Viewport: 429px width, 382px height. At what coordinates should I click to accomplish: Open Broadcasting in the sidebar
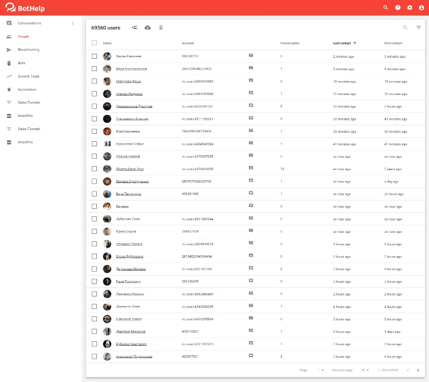28,50
